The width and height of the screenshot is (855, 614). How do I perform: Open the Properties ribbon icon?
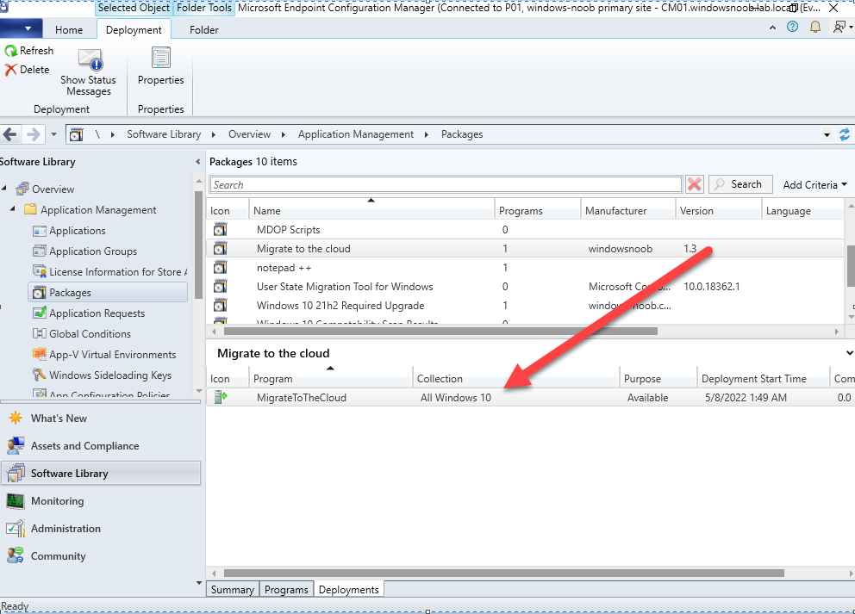pos(161,58)
